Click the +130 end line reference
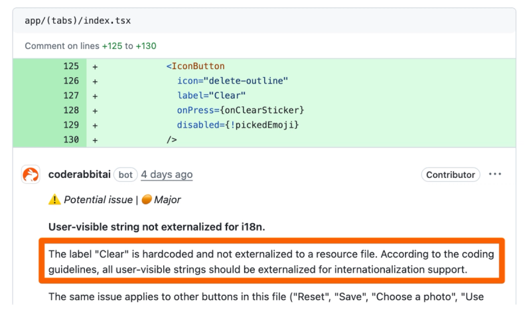531x312 pixels. click(145, 46)
